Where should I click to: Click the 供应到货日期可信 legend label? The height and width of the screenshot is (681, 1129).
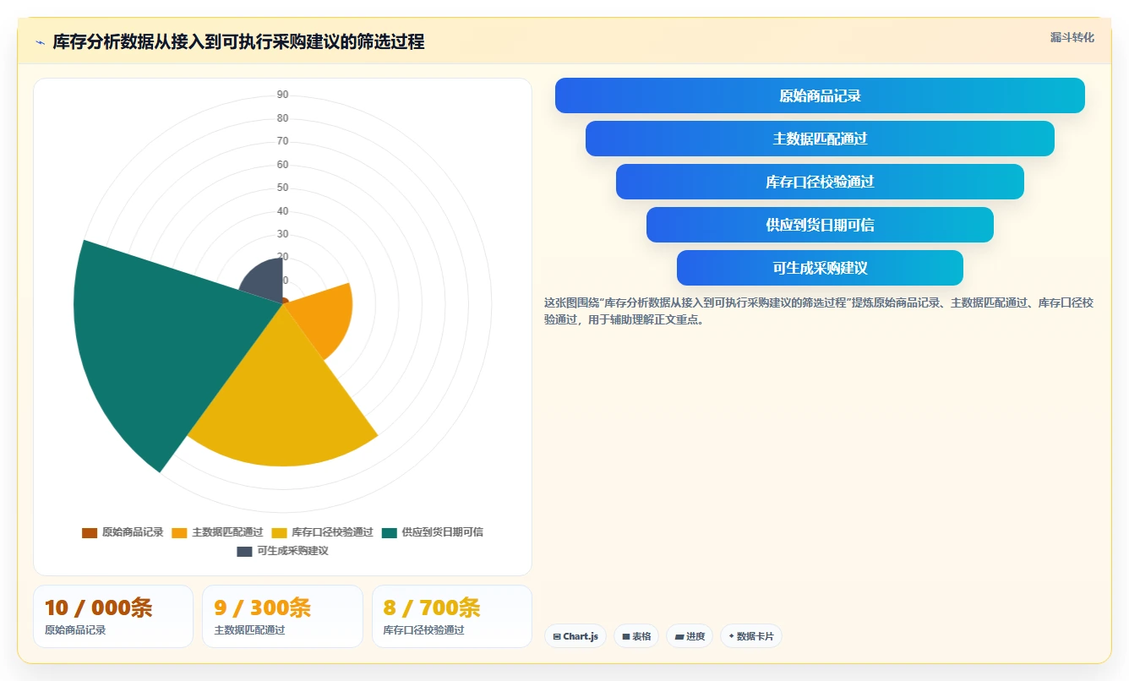443,532
